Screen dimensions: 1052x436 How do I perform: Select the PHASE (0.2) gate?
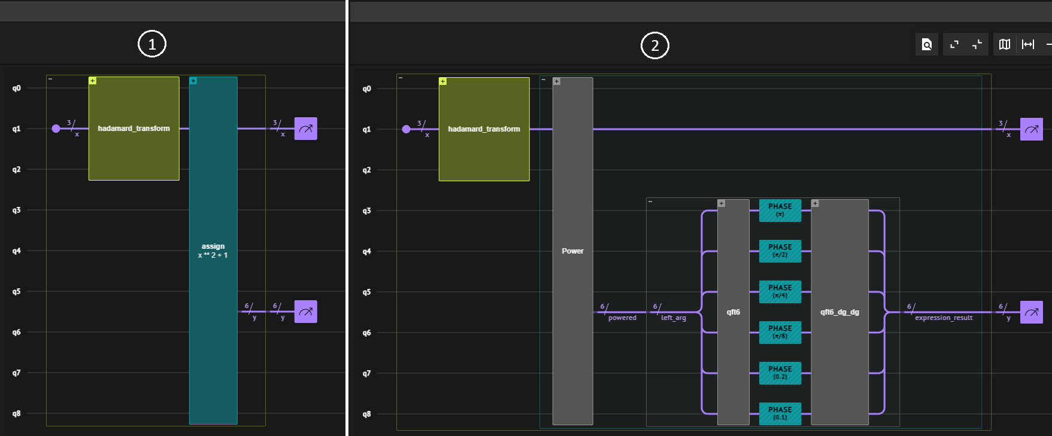click(780, 373)
